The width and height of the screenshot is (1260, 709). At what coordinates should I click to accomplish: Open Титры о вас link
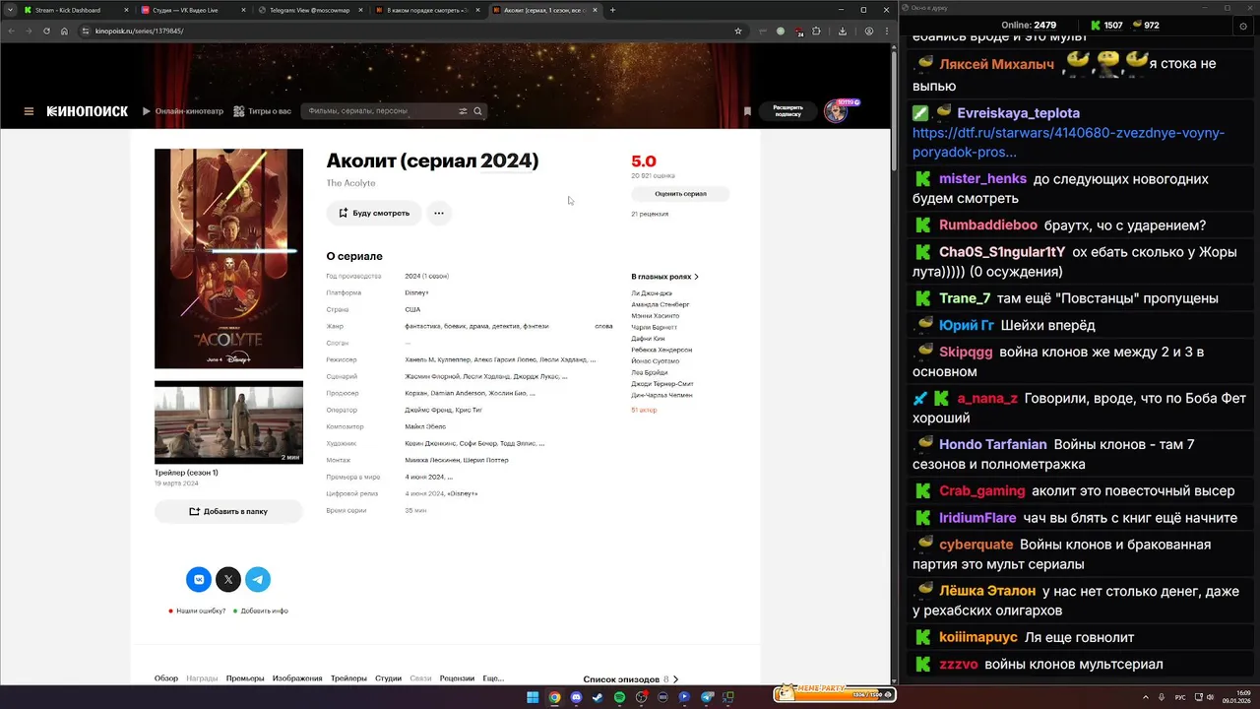point(263,111)
